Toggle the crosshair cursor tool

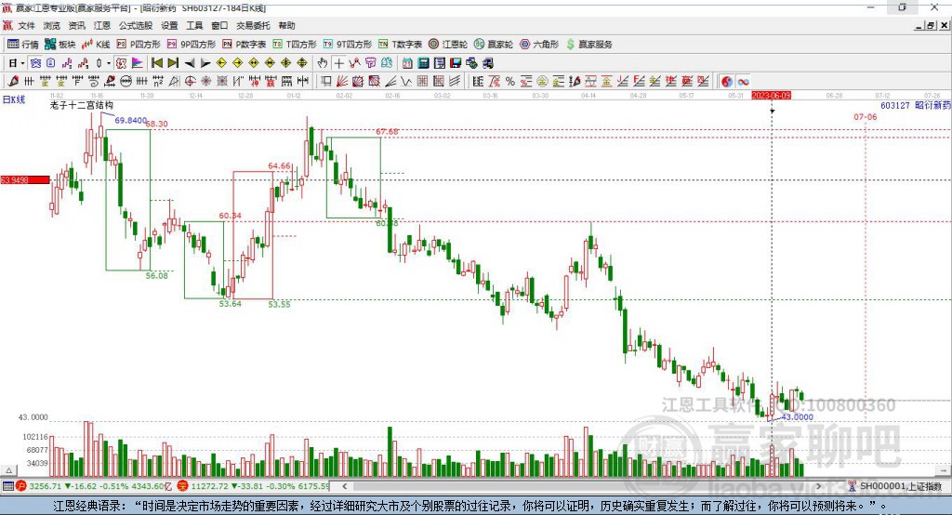[338, 63]
